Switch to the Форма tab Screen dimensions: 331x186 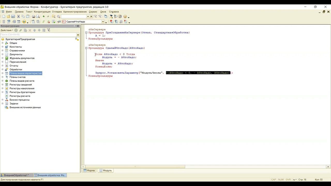89,171
